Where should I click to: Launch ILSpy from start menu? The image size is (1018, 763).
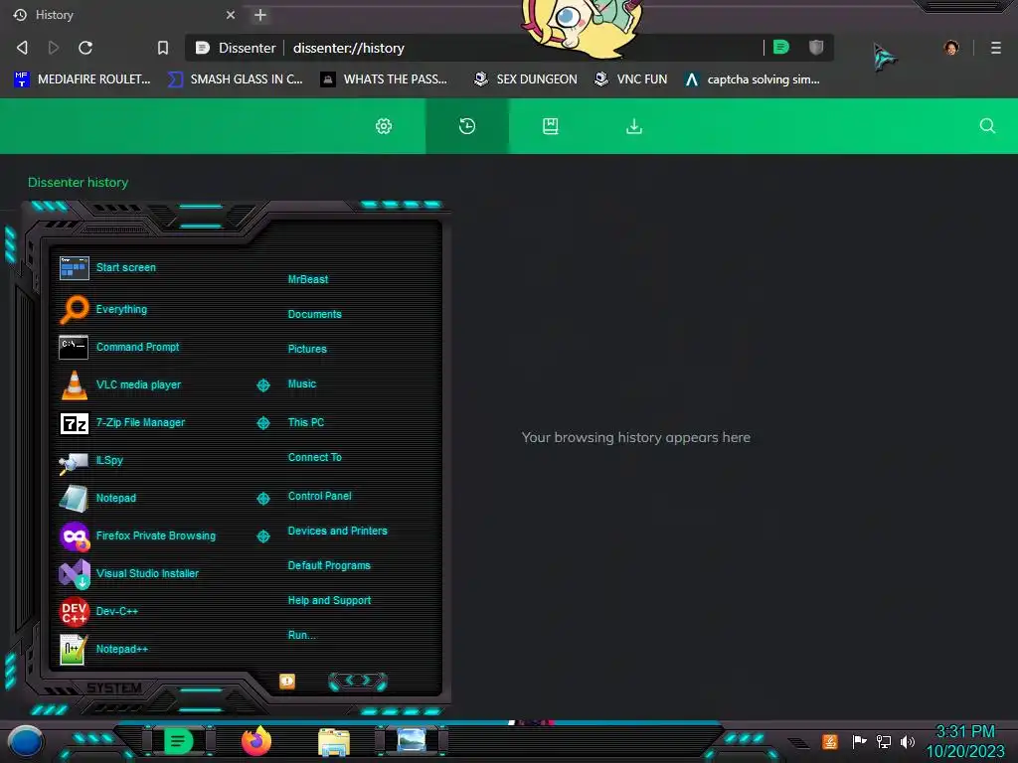(90, 461)
